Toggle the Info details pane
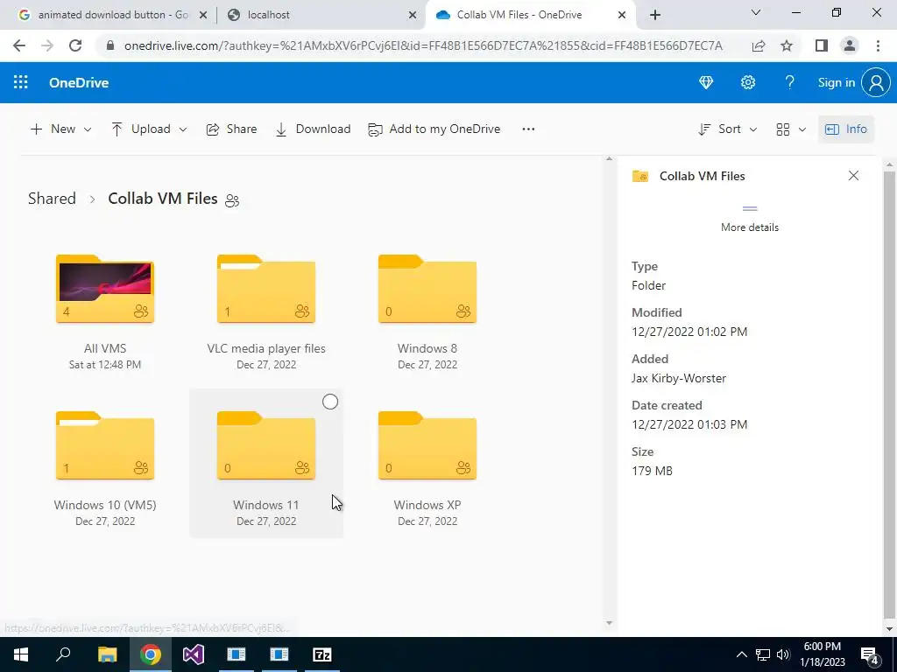The height and width of the screenshot is (672, 897). [x=846, y=129]
